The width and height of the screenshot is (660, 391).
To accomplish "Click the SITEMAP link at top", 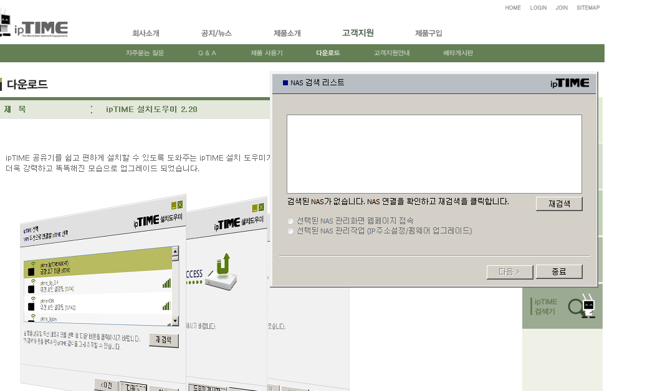I will 588,7.
